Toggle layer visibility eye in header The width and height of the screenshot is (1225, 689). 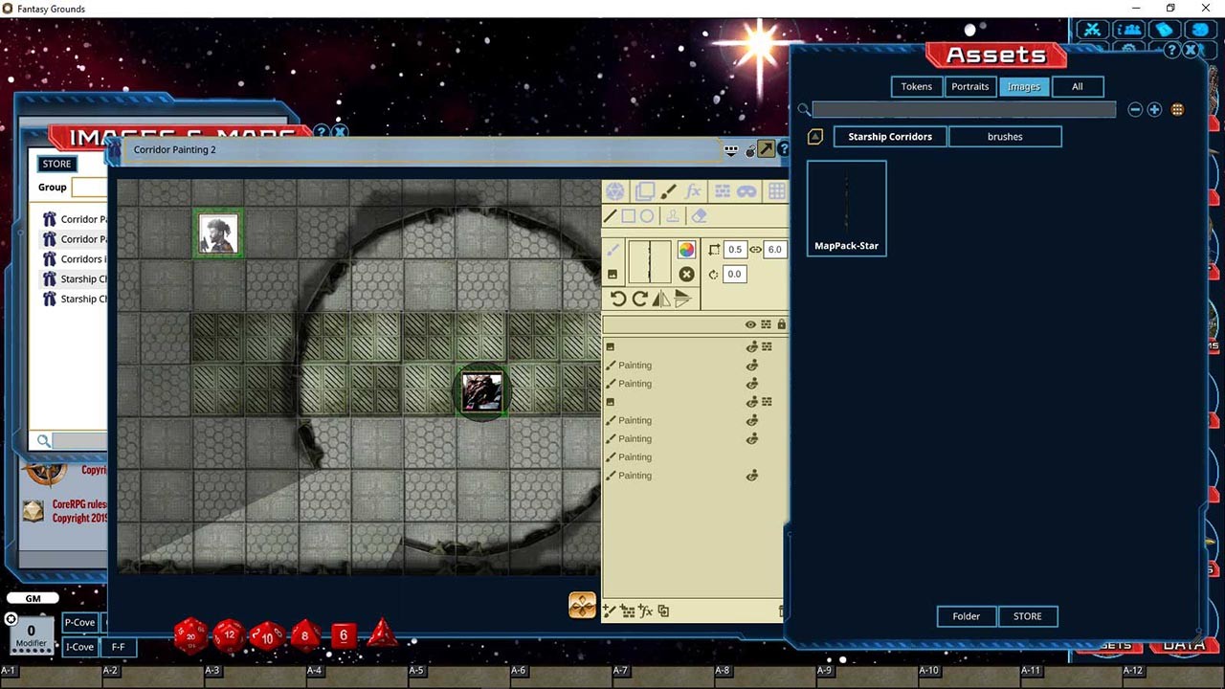[x=750, y=324]
